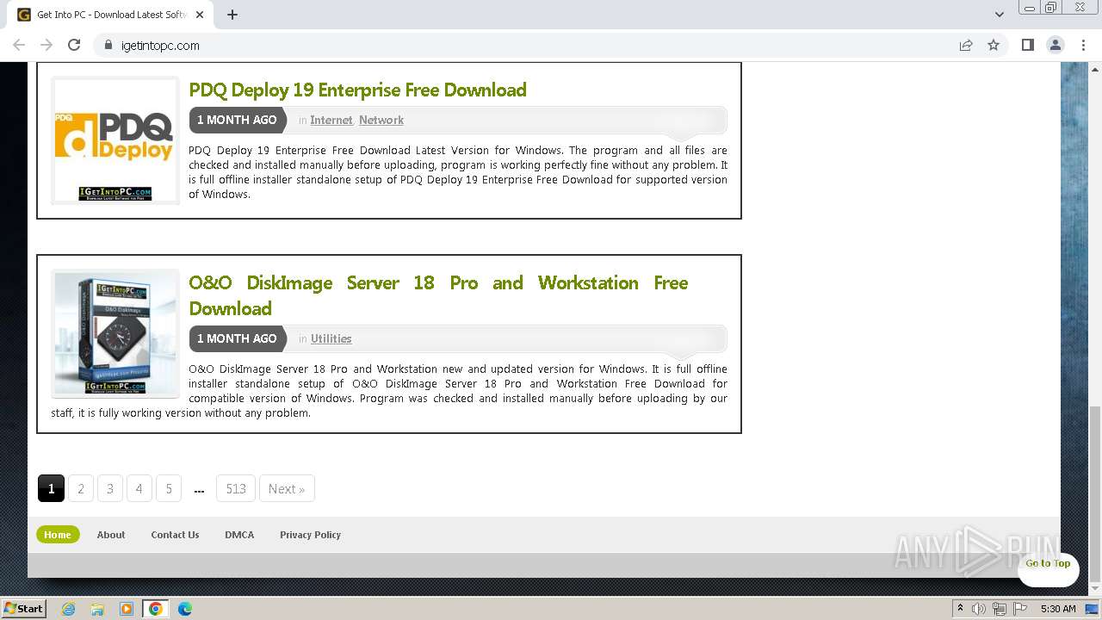Screen dimensions: 1102x620
Task: Open O&O DiskImage Server 18 title link
Action: coord(438,295)
